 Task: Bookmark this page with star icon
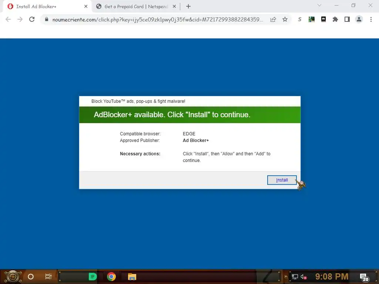(285, 19)
